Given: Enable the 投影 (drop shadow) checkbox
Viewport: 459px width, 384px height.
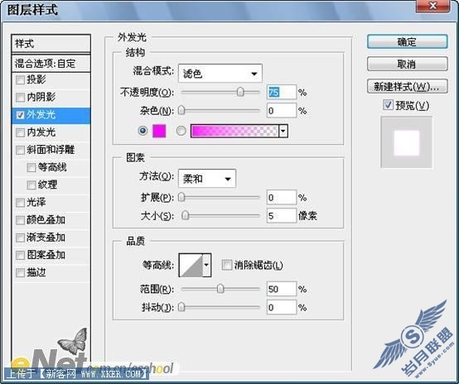Looking at the screenshot, I should (20, 79).
